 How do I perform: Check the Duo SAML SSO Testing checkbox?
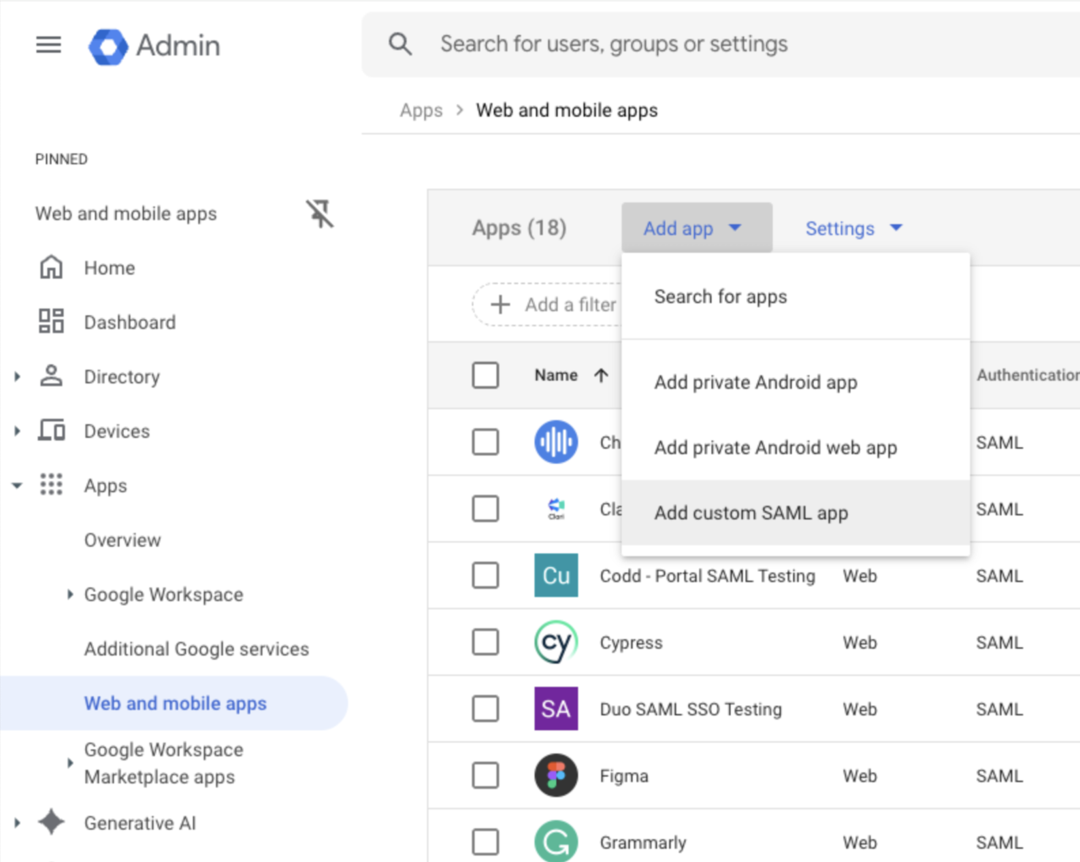tap(485, 709)
